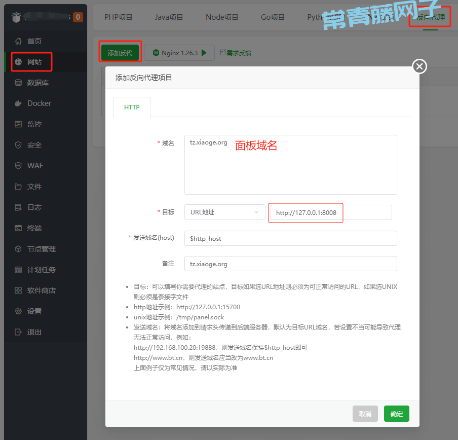
Task: Click the Nginx 1.26.3 button
Action: coord(179,53)
